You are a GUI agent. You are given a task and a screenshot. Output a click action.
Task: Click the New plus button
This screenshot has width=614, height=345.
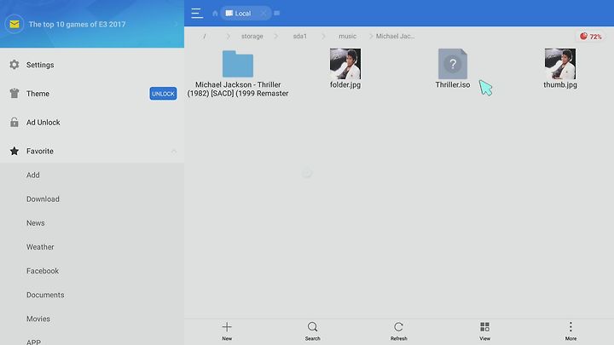coord(227,331)
